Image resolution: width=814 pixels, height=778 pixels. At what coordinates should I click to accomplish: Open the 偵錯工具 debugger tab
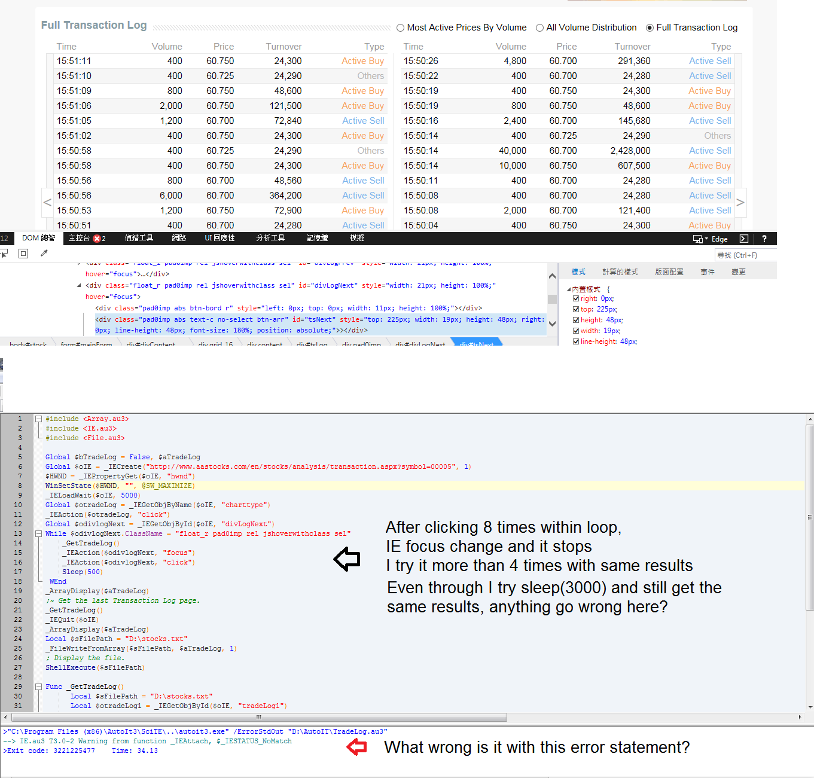coord(139,238)
